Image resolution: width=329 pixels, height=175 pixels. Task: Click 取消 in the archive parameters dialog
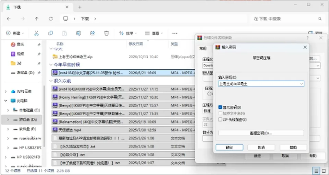pyautogui.click(x=285, y=156)
